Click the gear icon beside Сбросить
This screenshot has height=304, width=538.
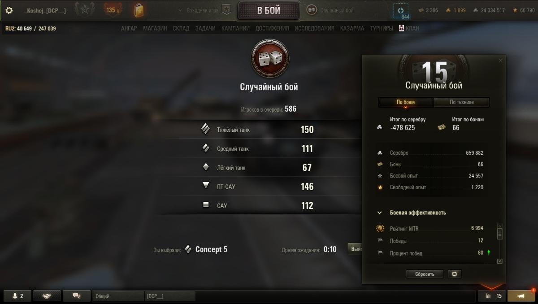(454, 274)
